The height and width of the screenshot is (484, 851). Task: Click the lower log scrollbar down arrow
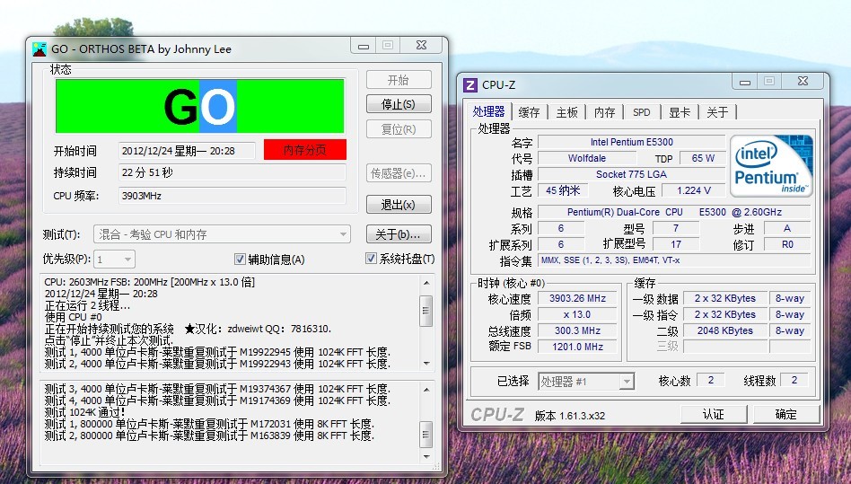[x=426, y=457]
